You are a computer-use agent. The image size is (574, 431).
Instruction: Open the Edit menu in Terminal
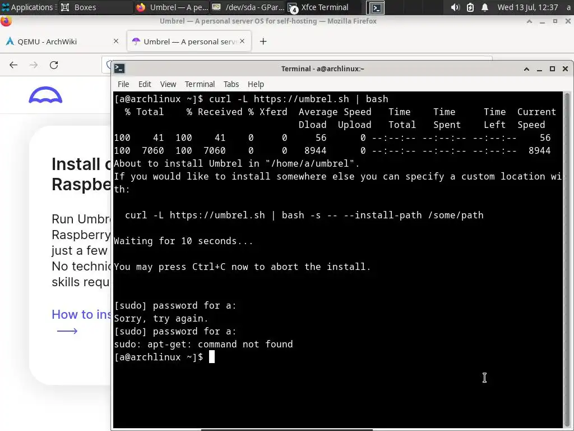pyautogui.click(x=145, y=84)
